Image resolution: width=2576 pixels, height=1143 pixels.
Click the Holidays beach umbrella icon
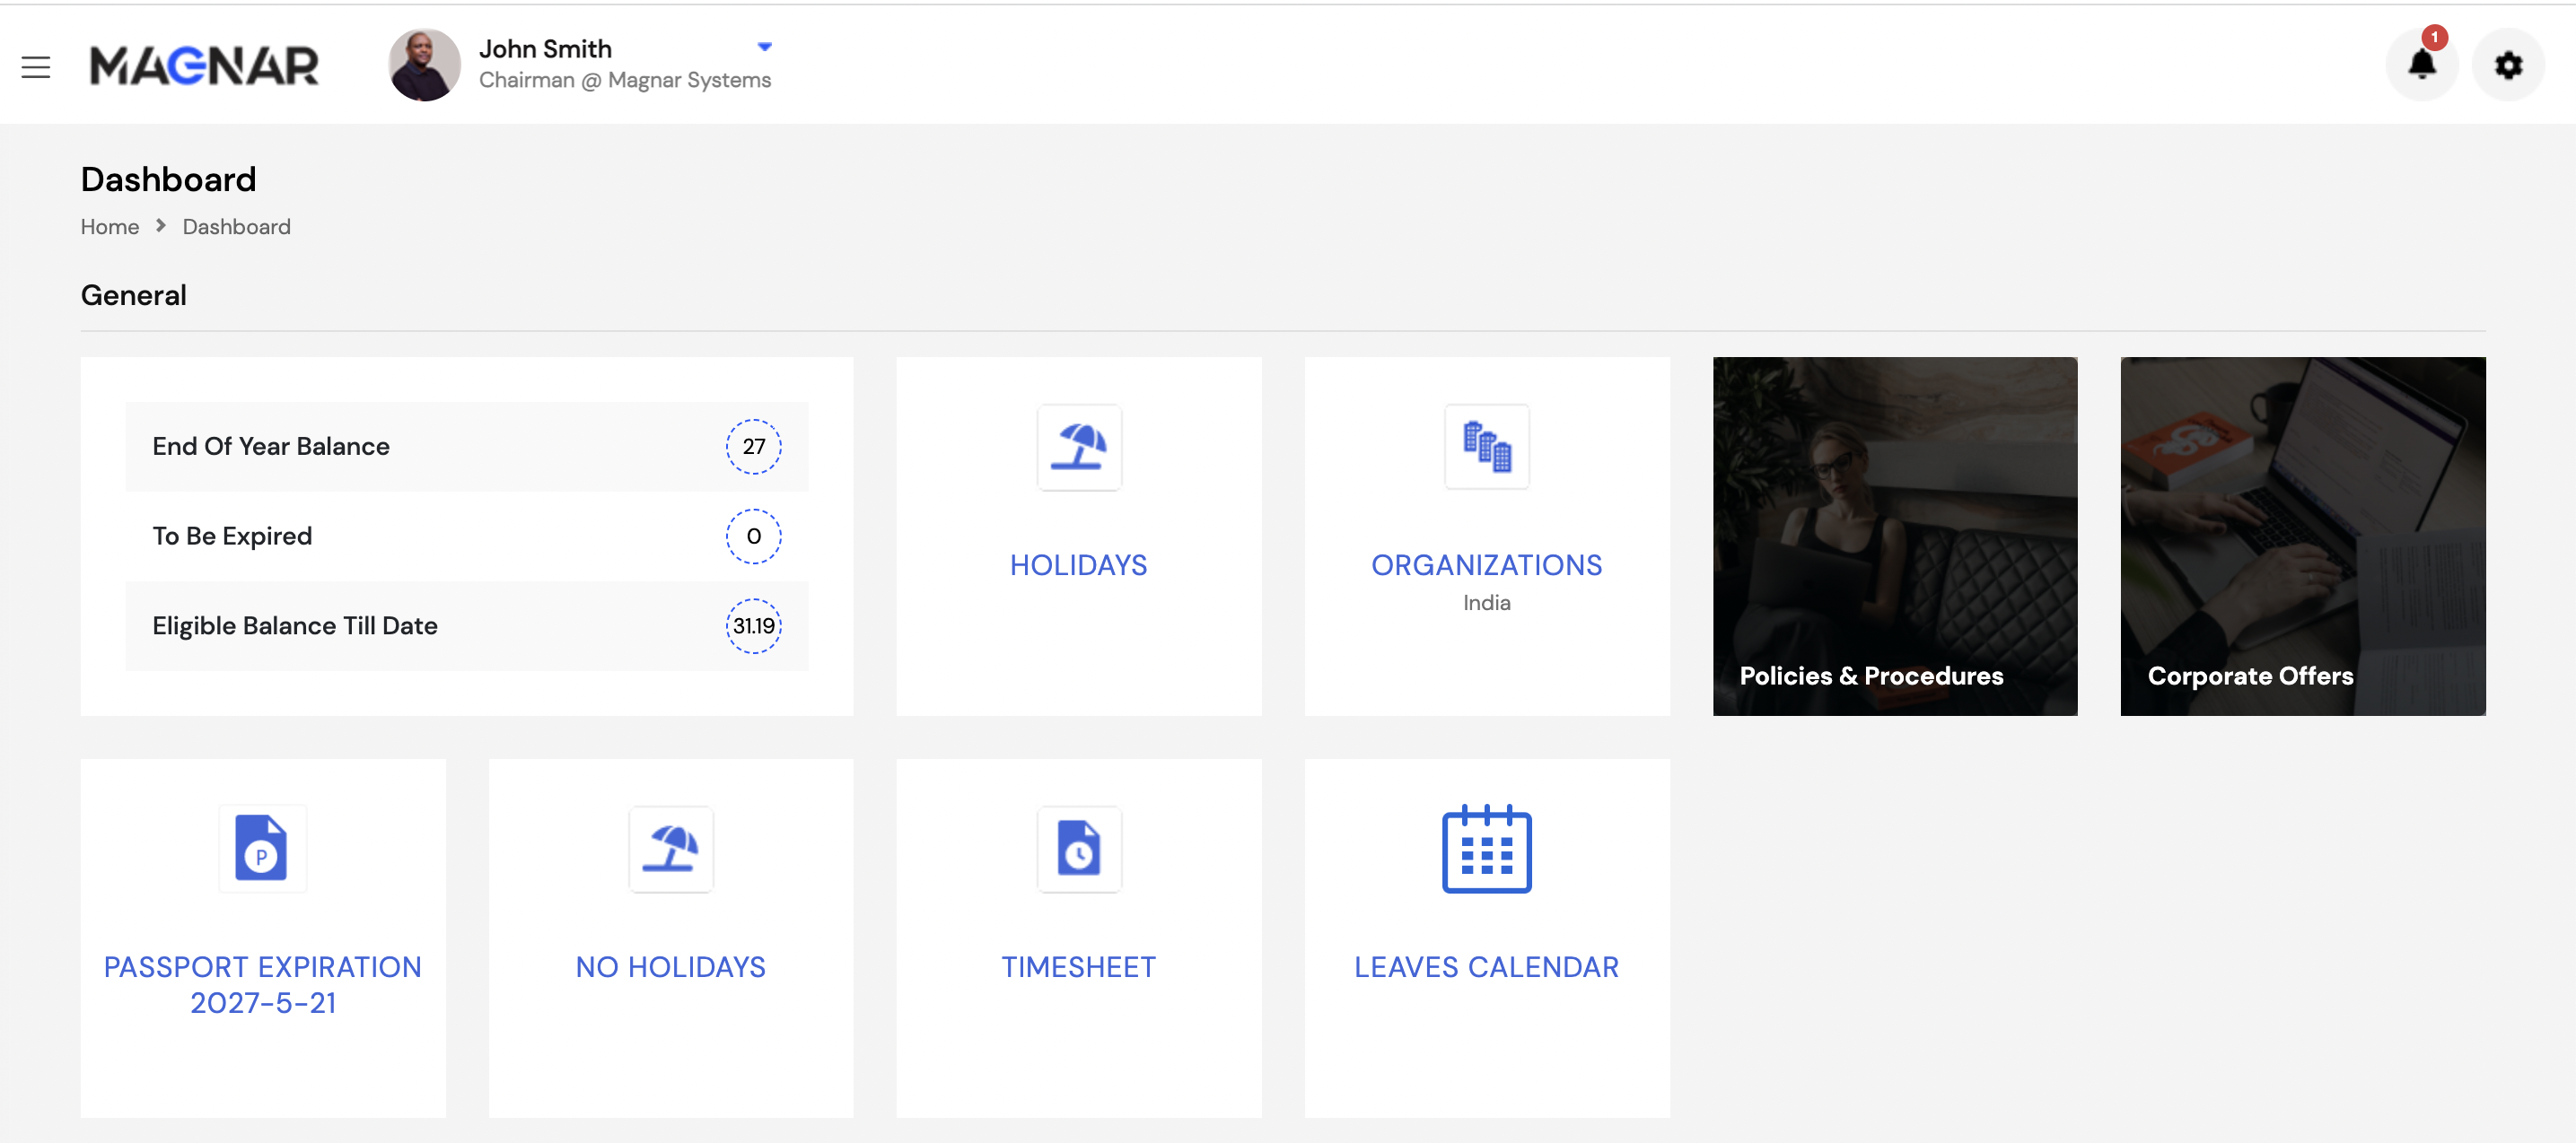1078,447
